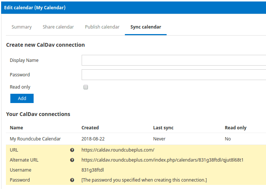The height and width of the screenshot is (189, 266).
Task: Open the Summary tab
Action: click(21, 27)
